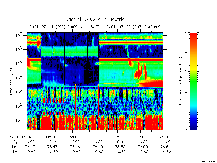Image resolution: width=217 pixels, height=163 pixels.
Task: Click the '20:00' time tick label
Action: (x=140, y=137)
